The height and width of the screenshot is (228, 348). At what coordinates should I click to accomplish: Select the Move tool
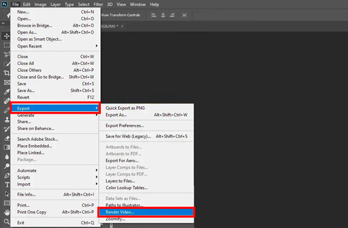pyautogui.click(x=6, y=36)
